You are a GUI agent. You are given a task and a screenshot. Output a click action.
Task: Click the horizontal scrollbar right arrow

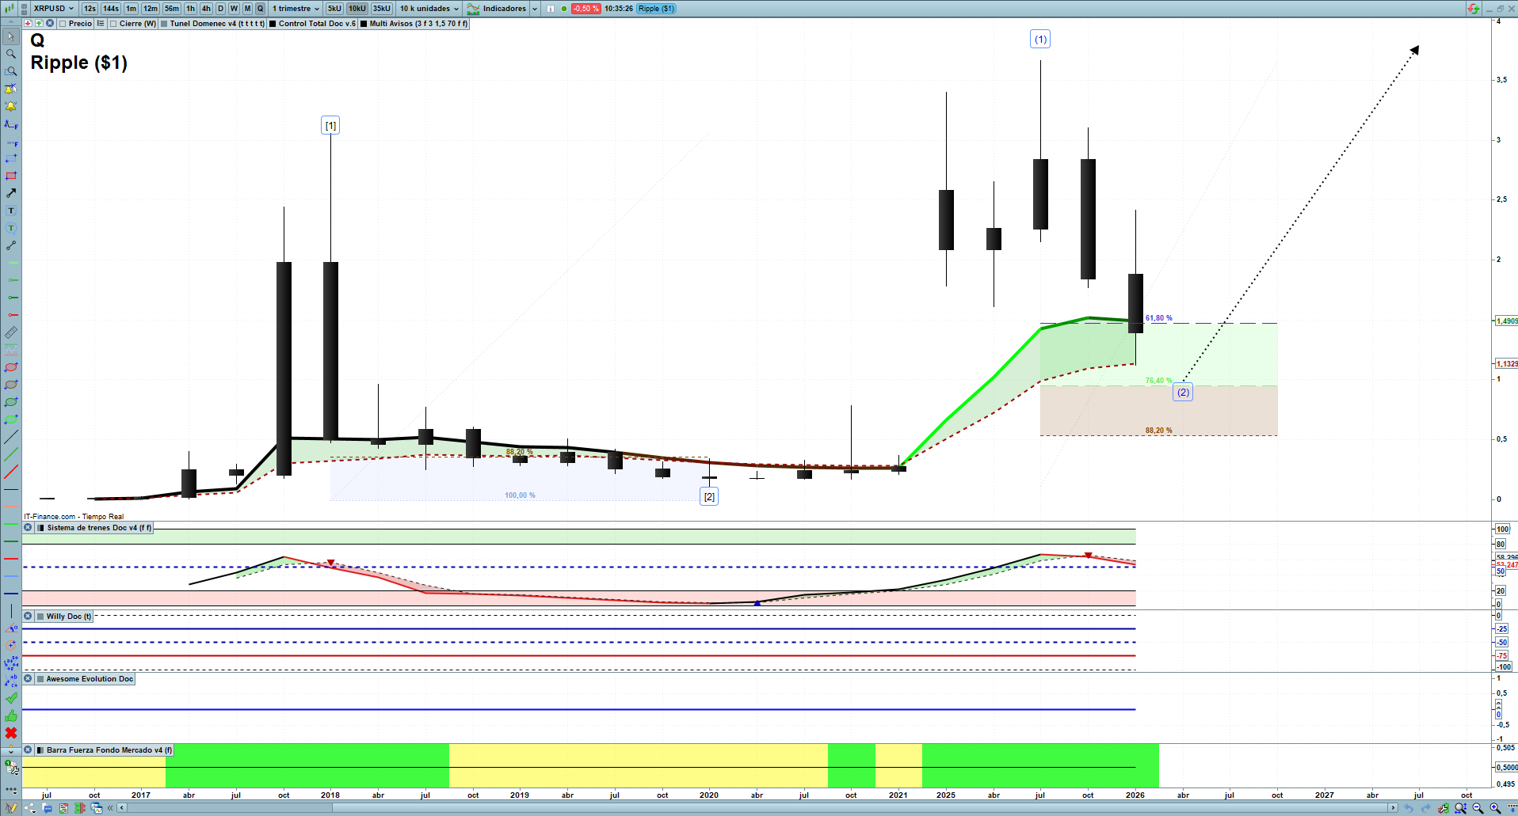click(1393, 808)
